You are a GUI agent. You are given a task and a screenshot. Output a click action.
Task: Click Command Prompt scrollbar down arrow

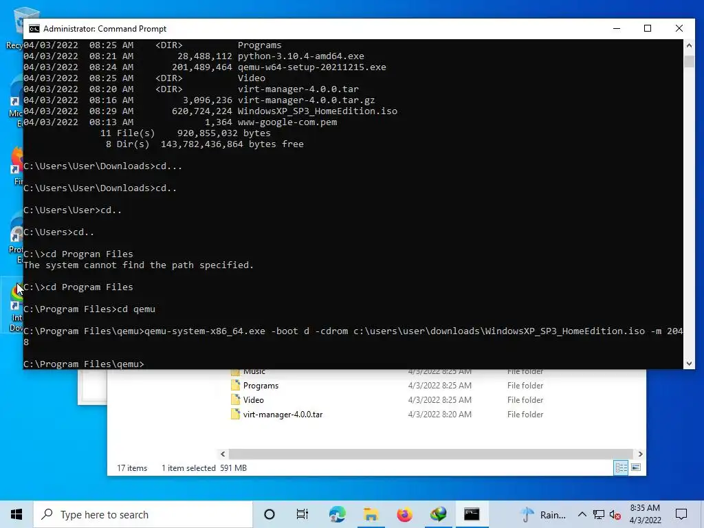tap(689, 364)
